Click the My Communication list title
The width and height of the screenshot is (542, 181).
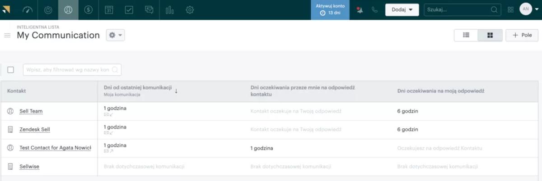(58, 36)
